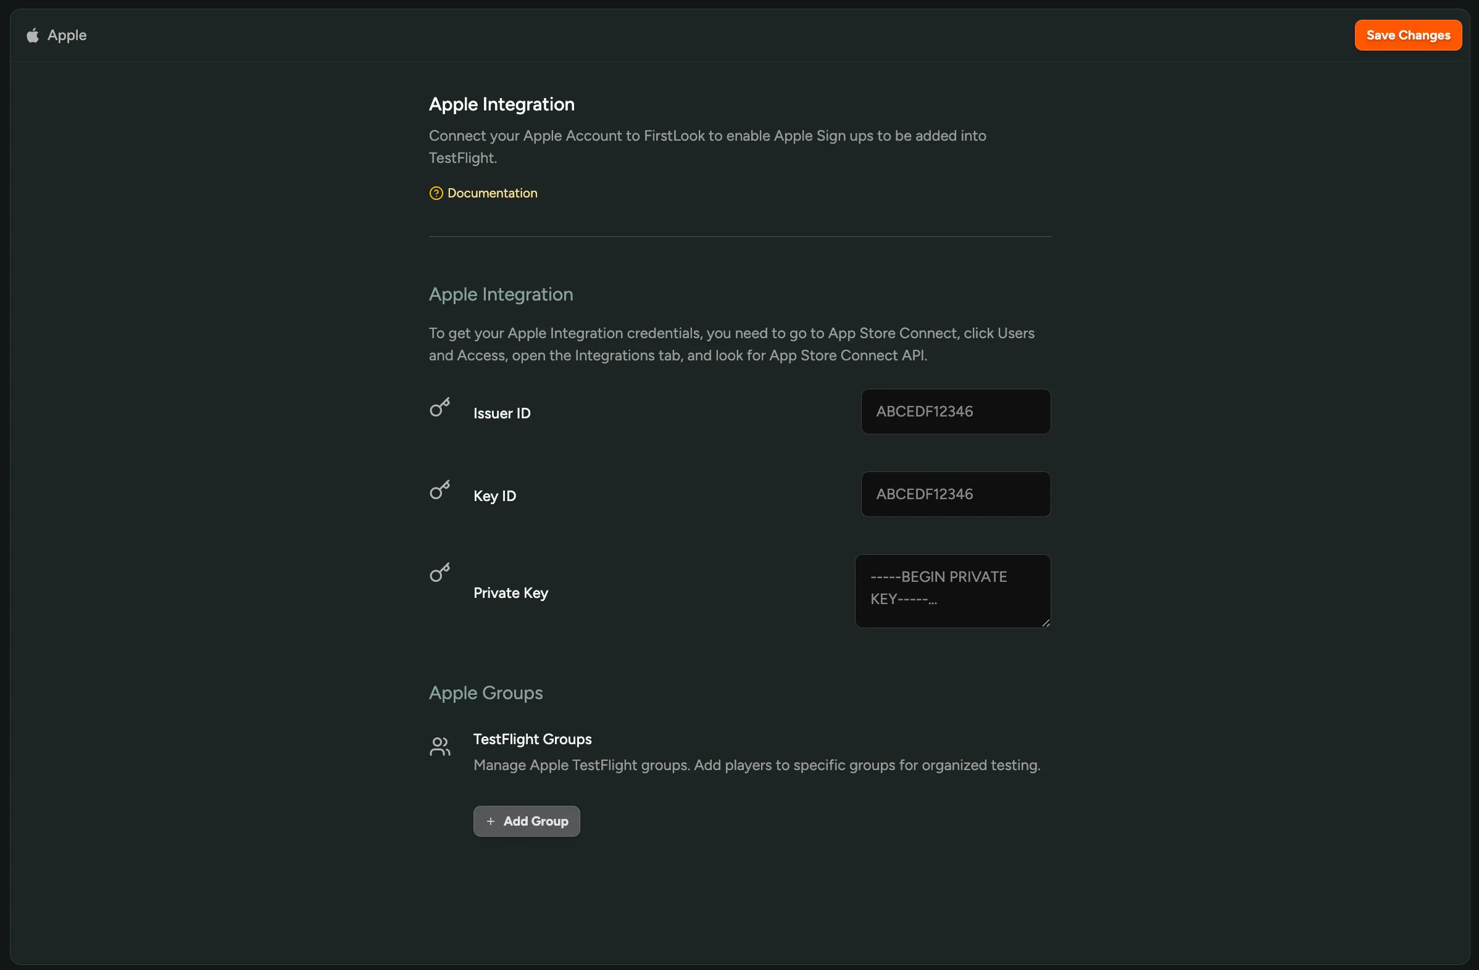Click the Private Key text area
The height and width of the screenshot is (970, 1479).
pyautogui.click(x=952, y=590)
